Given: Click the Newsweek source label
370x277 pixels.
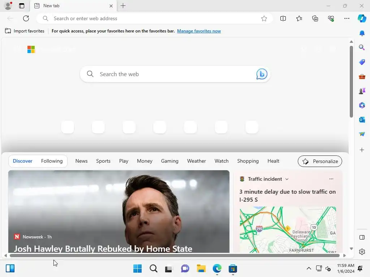Looking at the screenshot, I should [x=33, y=237].
